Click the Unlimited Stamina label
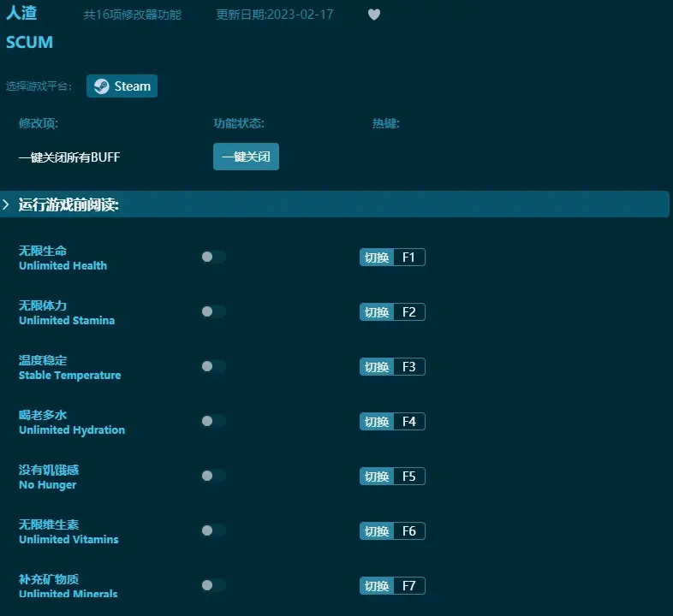The width and height of the screenshot is (673, 616). [67, 321]
